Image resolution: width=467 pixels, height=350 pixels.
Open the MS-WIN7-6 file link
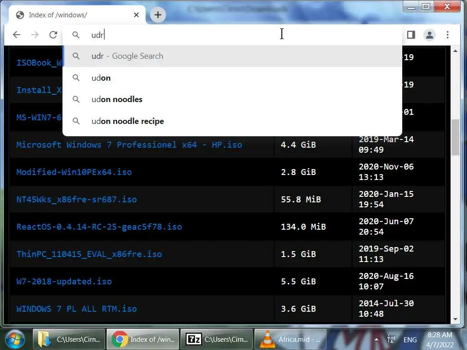(39, 118)
